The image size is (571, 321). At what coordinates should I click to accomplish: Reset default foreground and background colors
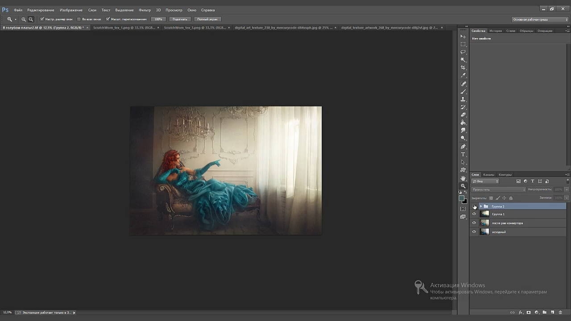[461, 192]
